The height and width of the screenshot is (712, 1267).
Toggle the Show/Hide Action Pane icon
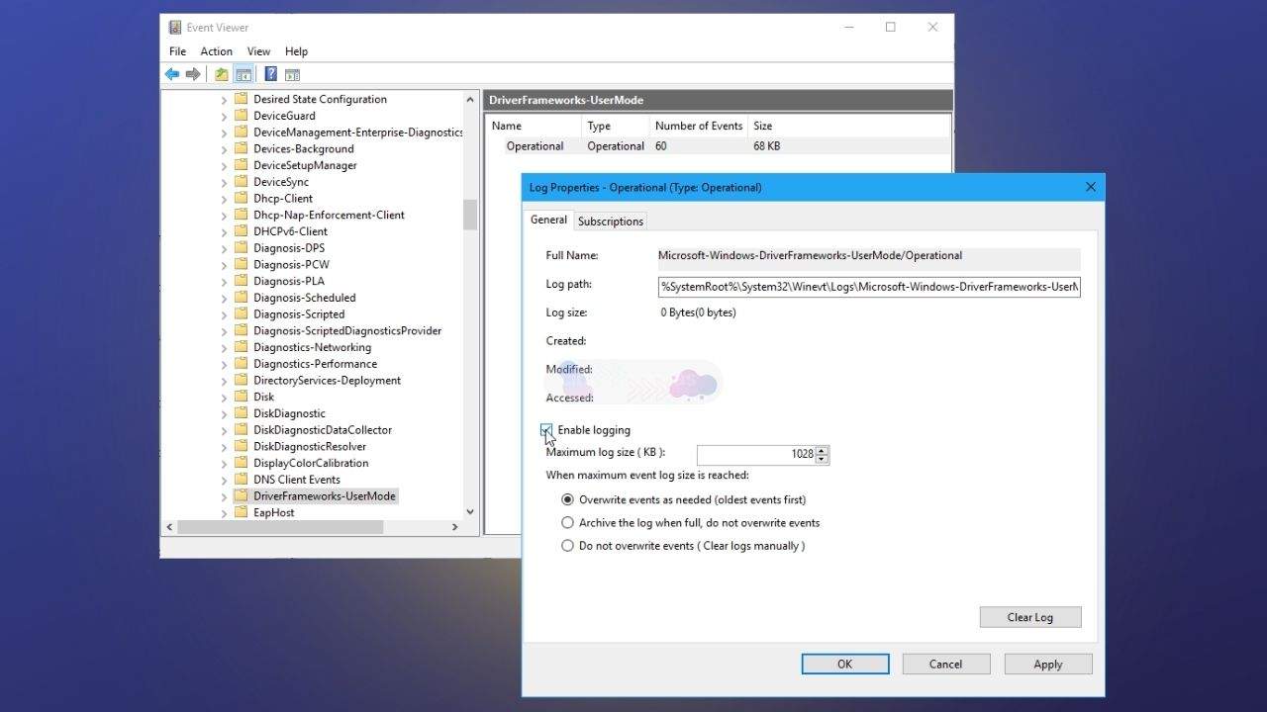tap(292, 74)
